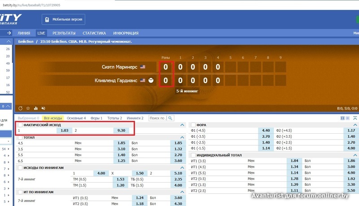Tick the ФОРА checkbox
The image size is (359, 206).
(x=193, y=125)
